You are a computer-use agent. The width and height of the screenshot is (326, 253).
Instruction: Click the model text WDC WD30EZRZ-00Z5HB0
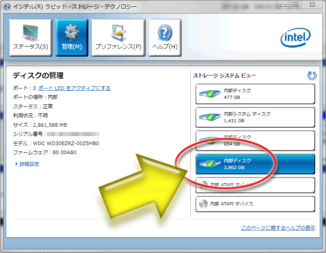coord(66,143)
